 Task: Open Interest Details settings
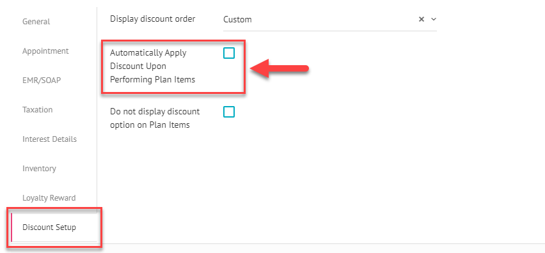coord(49,139)
